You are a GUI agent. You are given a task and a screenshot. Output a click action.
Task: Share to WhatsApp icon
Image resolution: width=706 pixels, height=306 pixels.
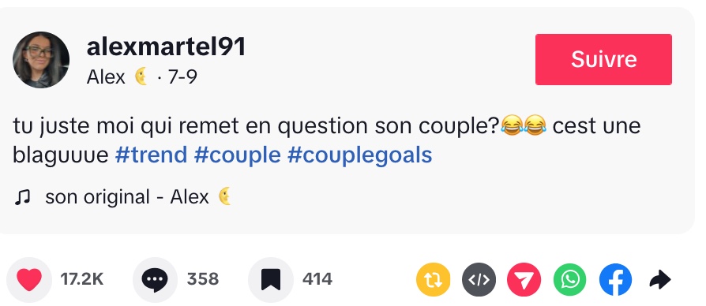click(x=570, y=279)
